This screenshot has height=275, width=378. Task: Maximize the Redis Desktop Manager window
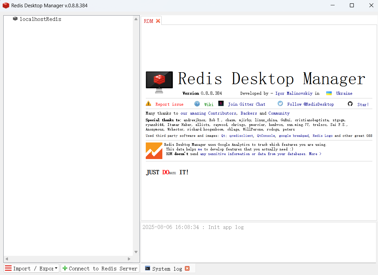pyautogui.click(x=352, y=5)
